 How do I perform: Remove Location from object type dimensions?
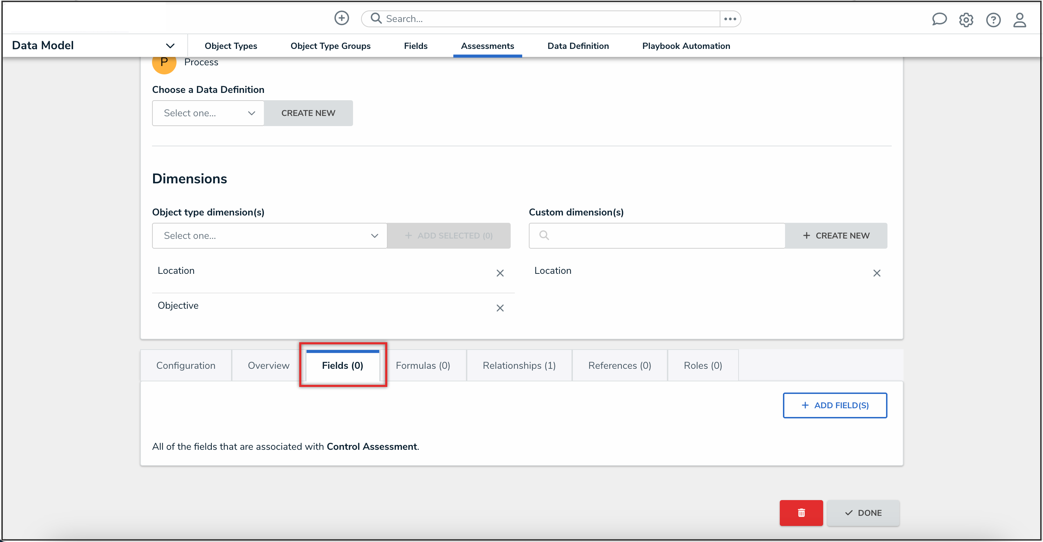point(499,273)
